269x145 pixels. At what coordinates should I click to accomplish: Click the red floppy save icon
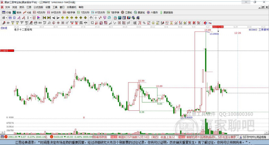[129, 18]
